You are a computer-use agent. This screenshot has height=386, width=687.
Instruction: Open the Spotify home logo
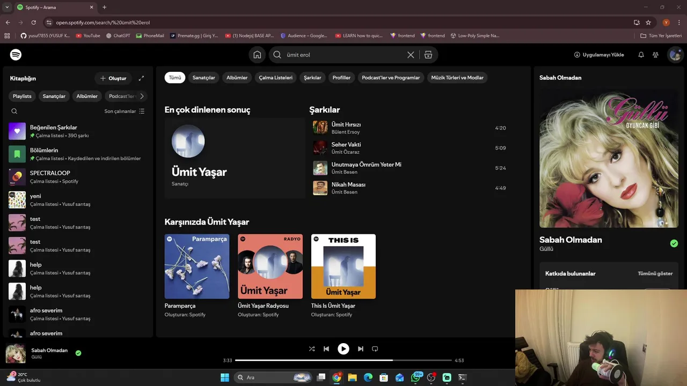pyautogui.click(x=16, y=55)
